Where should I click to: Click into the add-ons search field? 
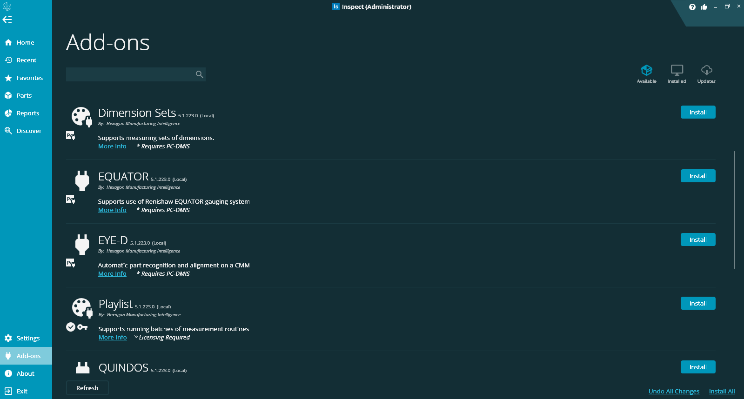129,74
